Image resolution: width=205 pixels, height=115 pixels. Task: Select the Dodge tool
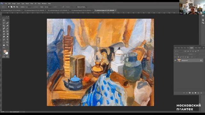7,37
